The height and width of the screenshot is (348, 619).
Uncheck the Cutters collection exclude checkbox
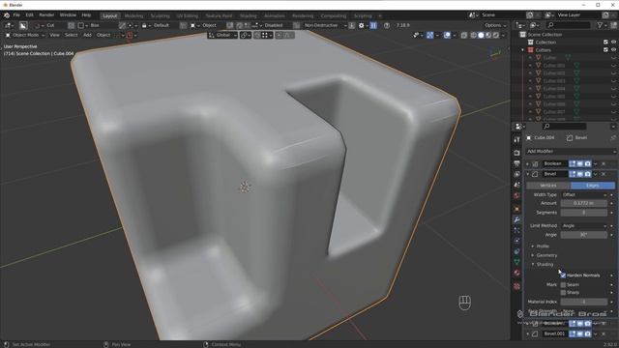click(x=605, y=50)
